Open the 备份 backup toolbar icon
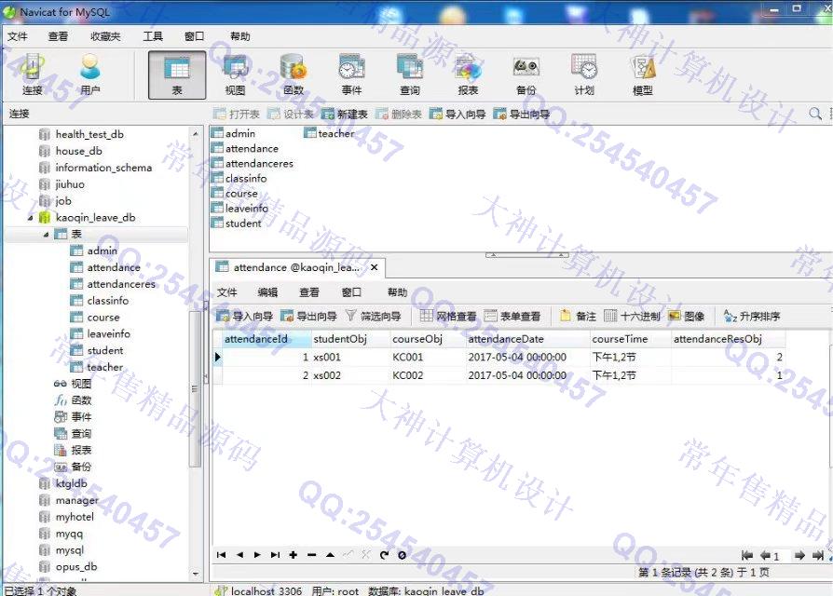This screenshot has height=596, width=833. [x=526, y=75]
